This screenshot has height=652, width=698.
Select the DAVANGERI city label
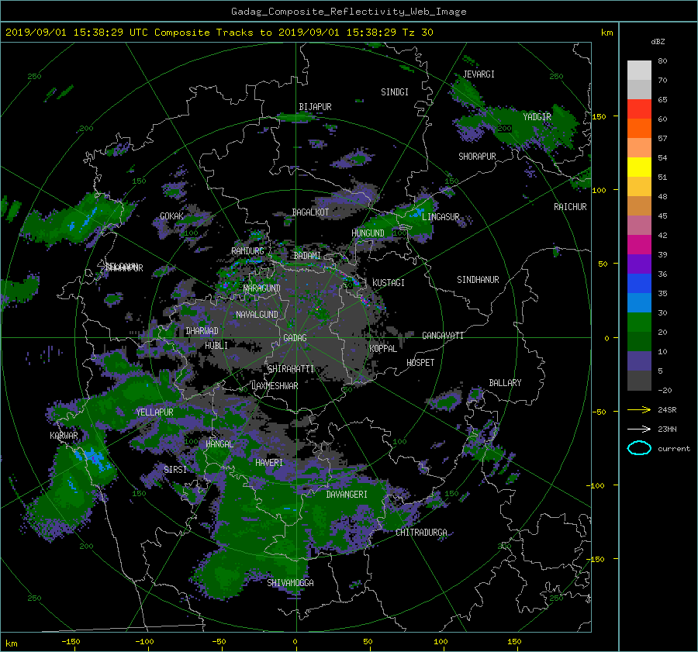pyautogui.click(x=347, y=495)
